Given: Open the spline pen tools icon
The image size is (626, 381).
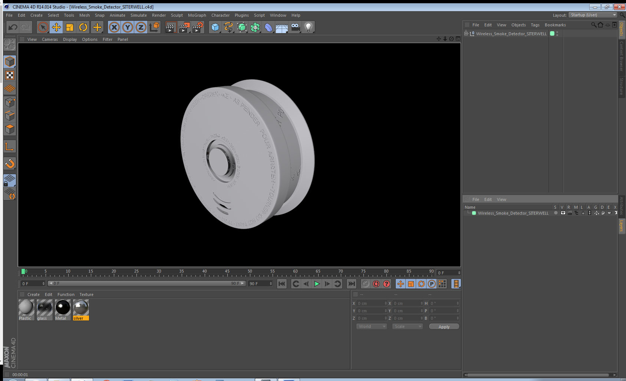Looking at the screenshot, I should pos(228,27).
